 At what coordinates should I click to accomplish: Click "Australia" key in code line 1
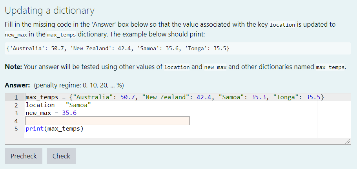93,97
